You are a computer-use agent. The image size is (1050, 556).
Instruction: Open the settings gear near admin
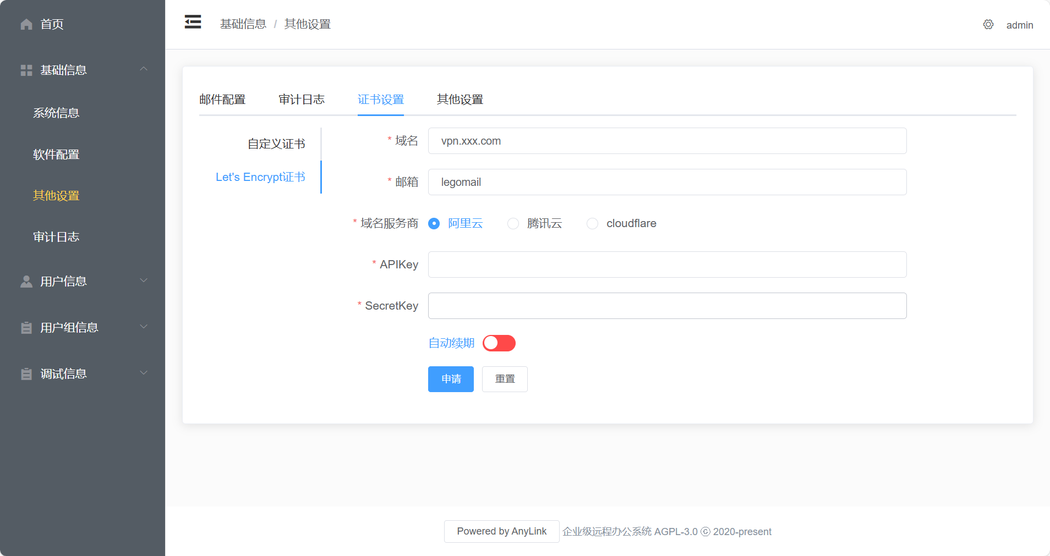988,24
